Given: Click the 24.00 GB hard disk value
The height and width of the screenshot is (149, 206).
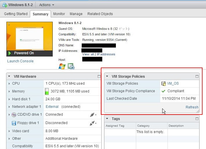Looking at the screenshot, I should (53, 99).
